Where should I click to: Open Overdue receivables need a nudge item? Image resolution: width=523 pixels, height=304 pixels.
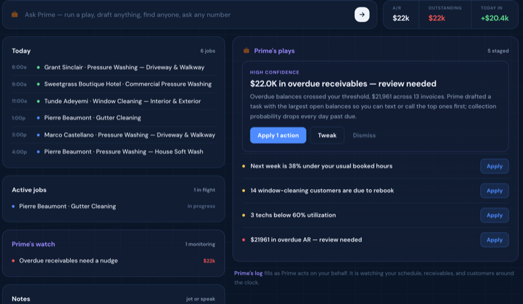pos(114,261)
